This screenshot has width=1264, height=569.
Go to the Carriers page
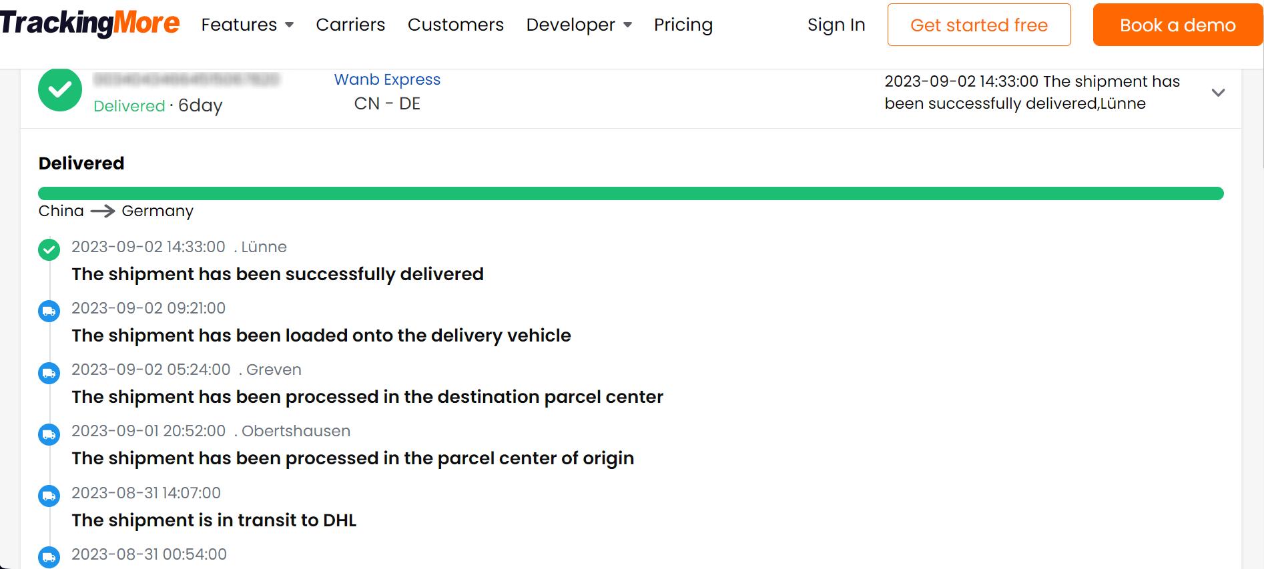[x=350, y=25]
